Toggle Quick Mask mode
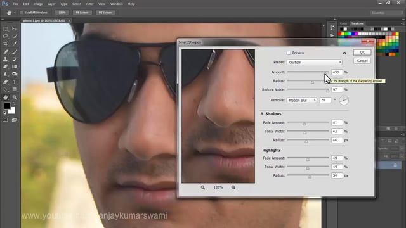 (5, 120)
